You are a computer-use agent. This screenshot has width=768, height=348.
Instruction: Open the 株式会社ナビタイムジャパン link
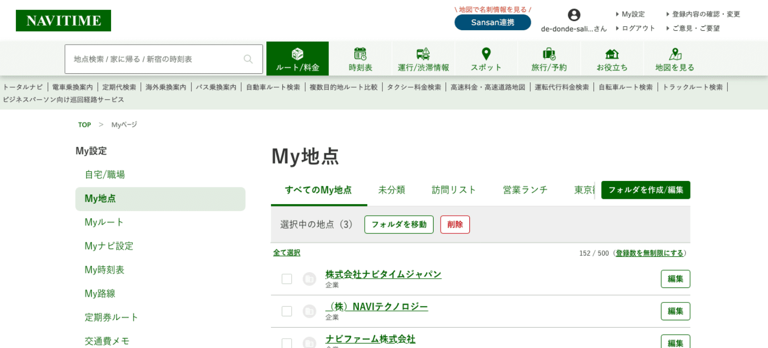point(384,274)
